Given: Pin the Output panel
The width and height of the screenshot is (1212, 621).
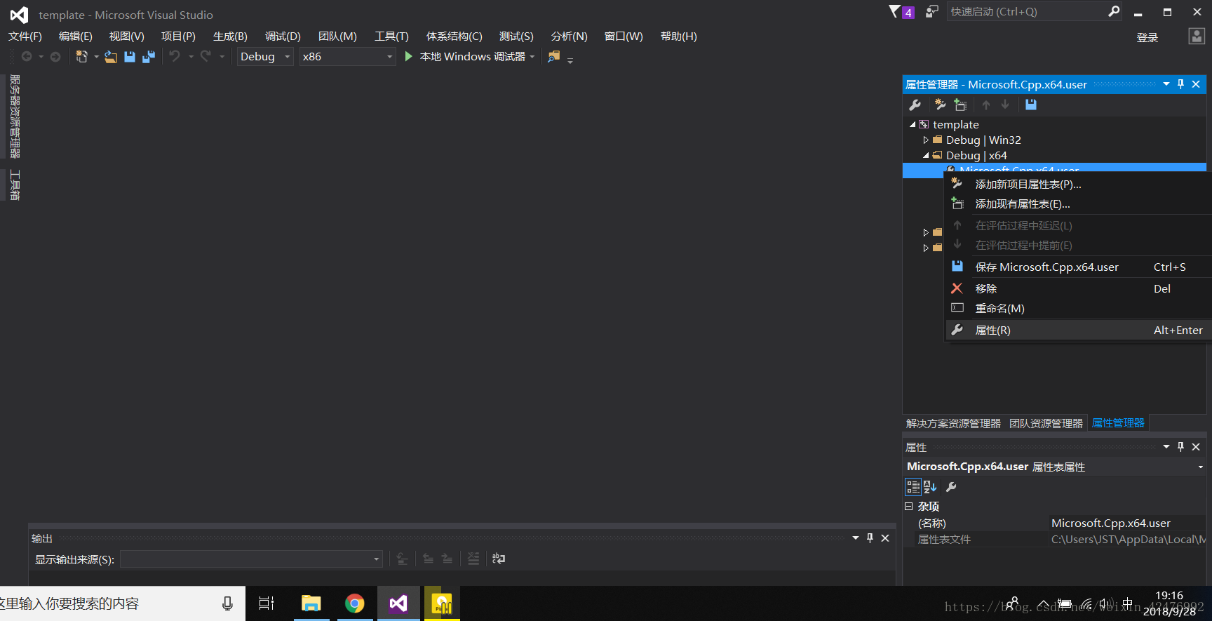Looking at the screenshot, I should pyautogui.click(x=870, y=538).
